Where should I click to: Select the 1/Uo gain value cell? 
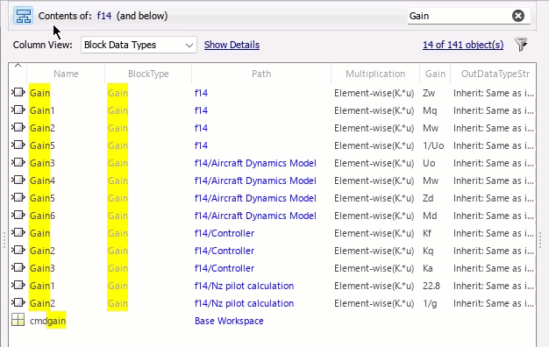click(433, 145)
